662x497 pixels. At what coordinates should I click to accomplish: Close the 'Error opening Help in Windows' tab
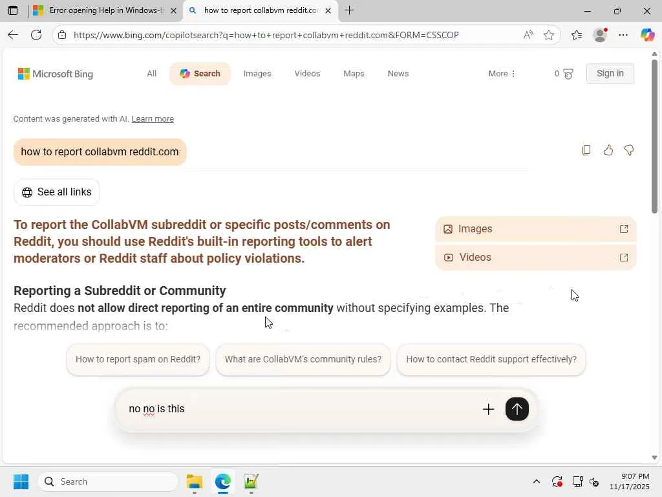point(173,10)
